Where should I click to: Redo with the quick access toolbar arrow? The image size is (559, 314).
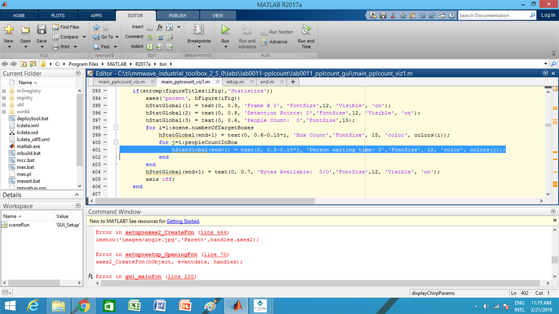point(432,15)
